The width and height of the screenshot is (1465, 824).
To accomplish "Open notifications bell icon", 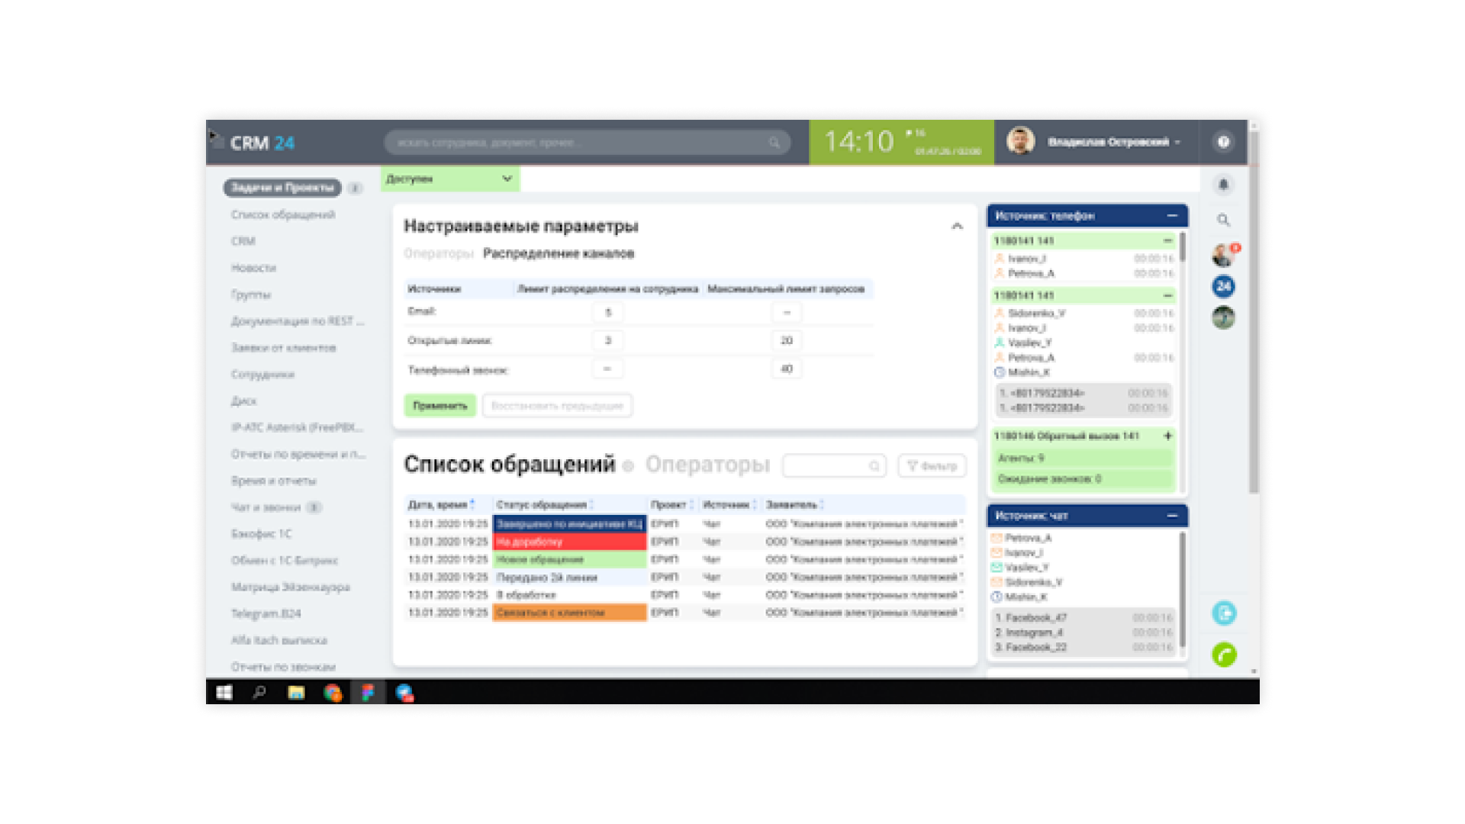I will pos(1223,185).
